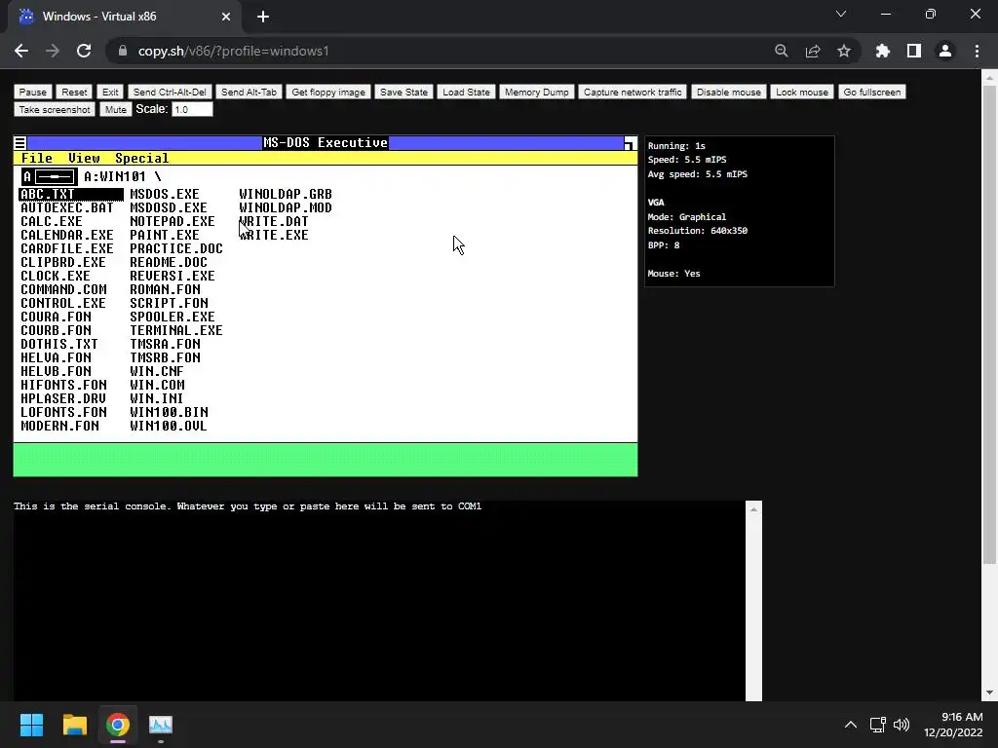Select the file CALC.EXE
Image resolution: width=998 pixels, height=748 pixels.
click(52, 221)
